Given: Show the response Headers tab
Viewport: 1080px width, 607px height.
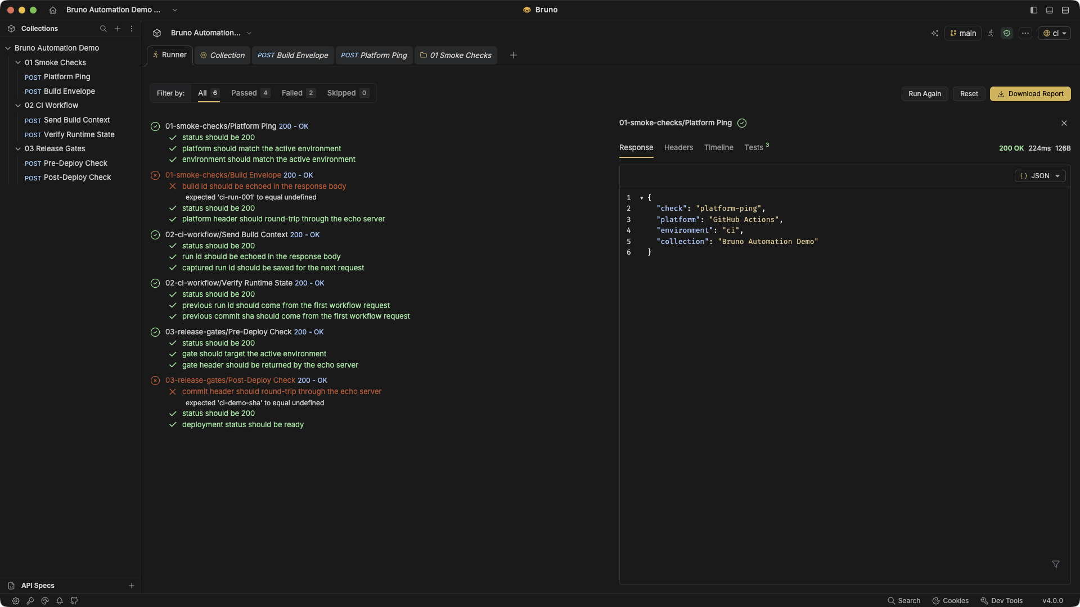Looking at the screenshot, I should click(678, 148).
